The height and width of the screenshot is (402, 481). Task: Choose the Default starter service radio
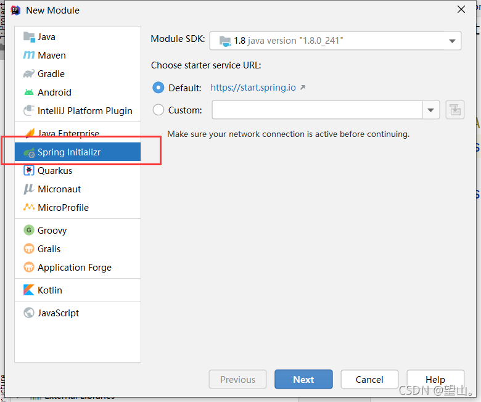click(x=158, y=88)
